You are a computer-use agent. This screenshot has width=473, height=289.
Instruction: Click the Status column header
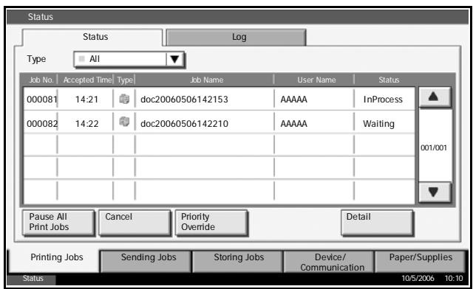389,80
